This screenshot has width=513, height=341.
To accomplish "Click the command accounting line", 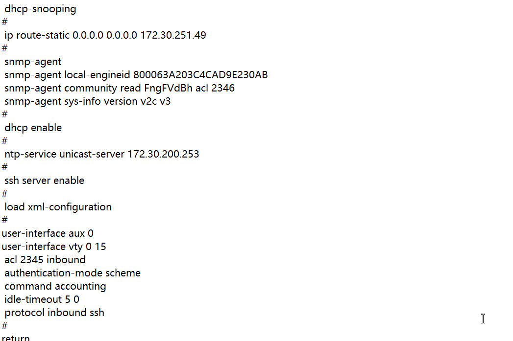I will coord(55,286).
